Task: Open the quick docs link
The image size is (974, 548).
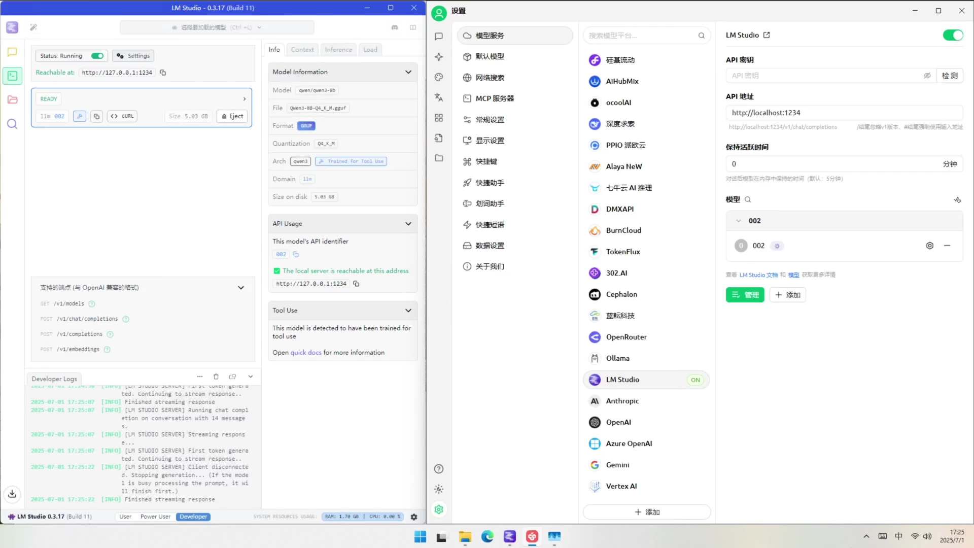Action: (306, 353)
